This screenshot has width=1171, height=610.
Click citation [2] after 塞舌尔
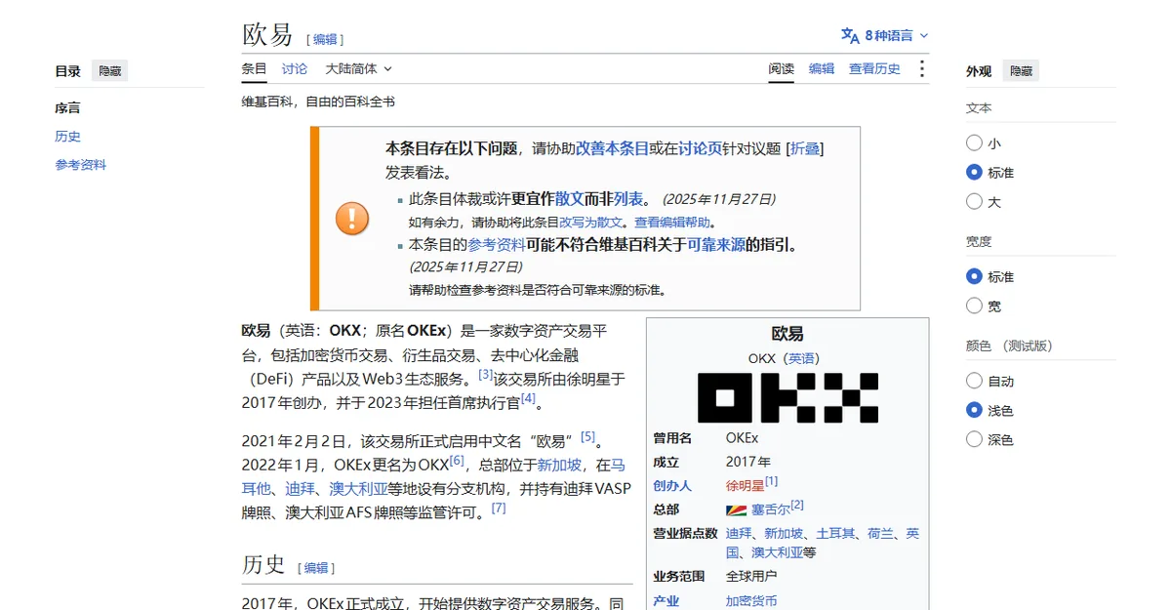797,505
